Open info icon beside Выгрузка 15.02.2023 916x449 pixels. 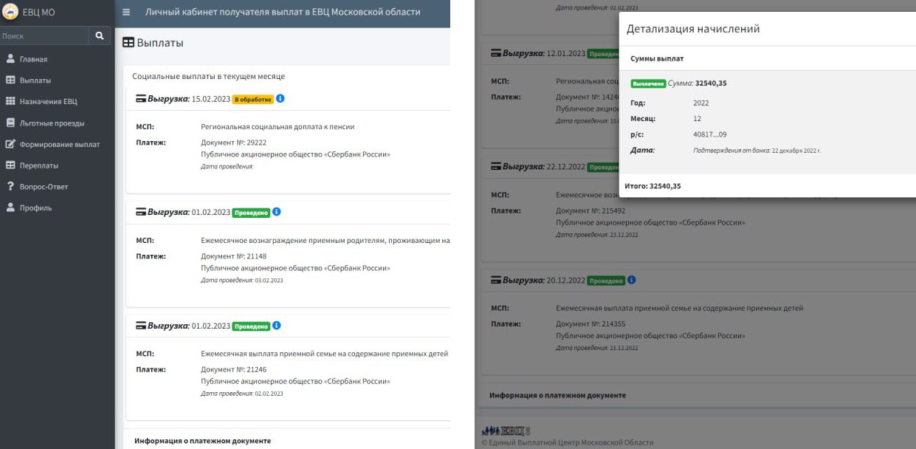click(280, 99)
